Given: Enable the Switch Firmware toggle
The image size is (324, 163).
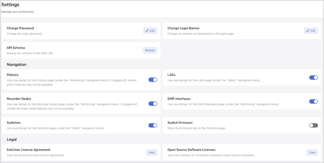Looking at the screenshot, I should (x=313, y=125).
